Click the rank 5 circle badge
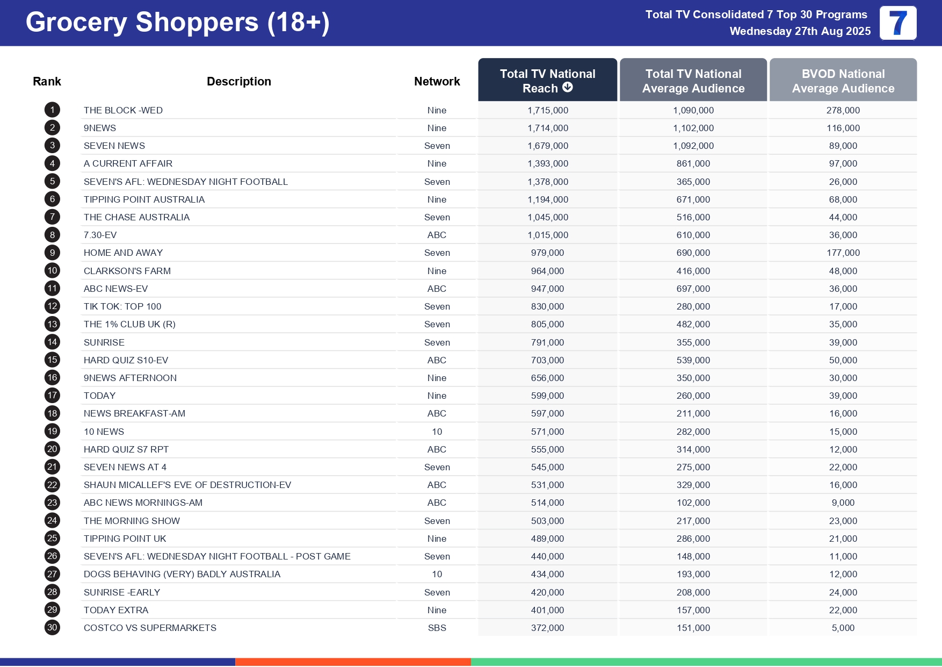This screenshot has width=942, height=667. click(52, 182)
